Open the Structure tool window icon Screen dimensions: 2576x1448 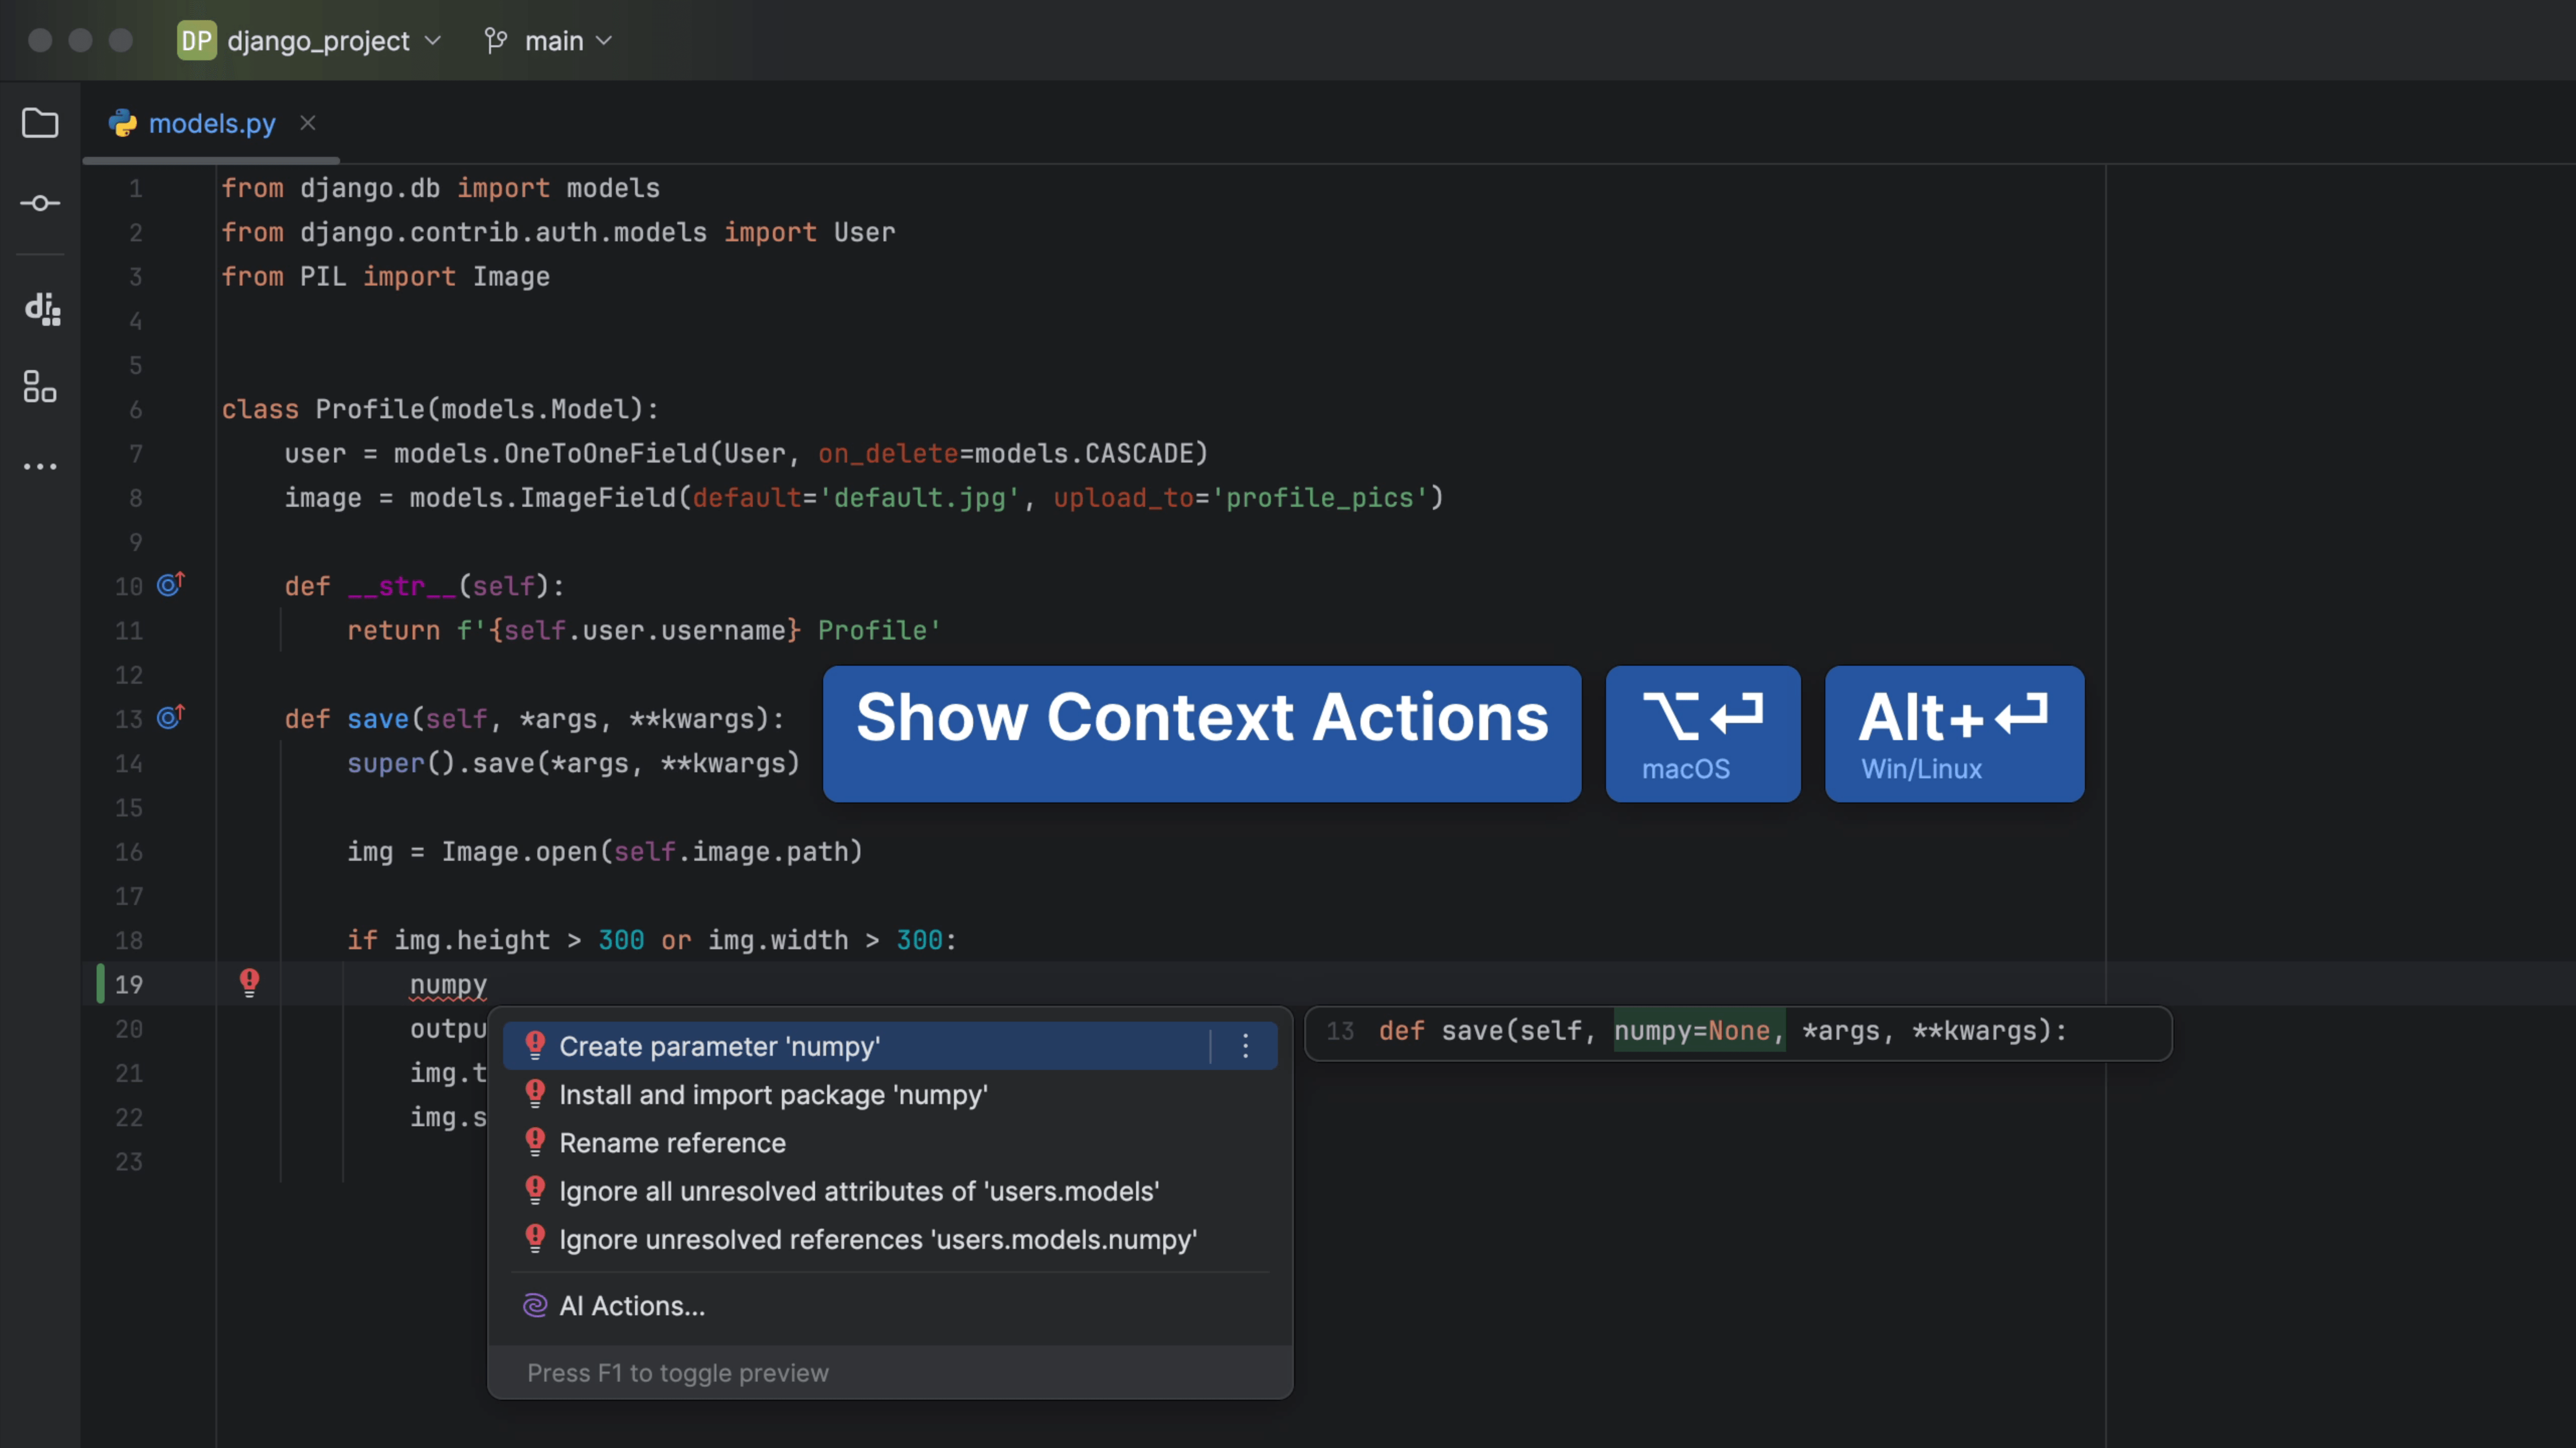tap(40, 387)
